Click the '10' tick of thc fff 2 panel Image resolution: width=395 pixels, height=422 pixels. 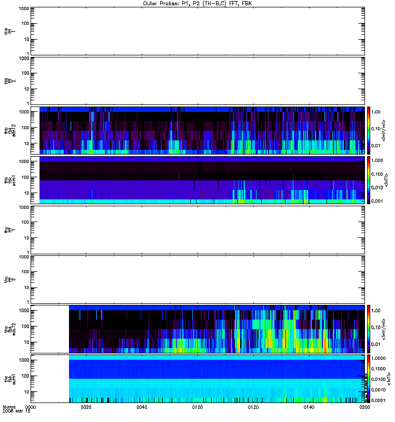tap(27, 287)
